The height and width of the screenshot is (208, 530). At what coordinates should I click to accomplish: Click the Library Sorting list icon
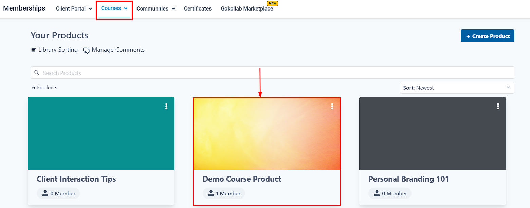pos(34,50)
